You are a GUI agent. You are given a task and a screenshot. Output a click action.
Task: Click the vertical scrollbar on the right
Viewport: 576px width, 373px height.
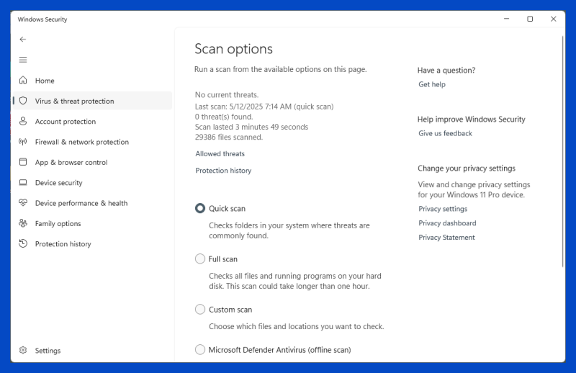pos(562,151)
